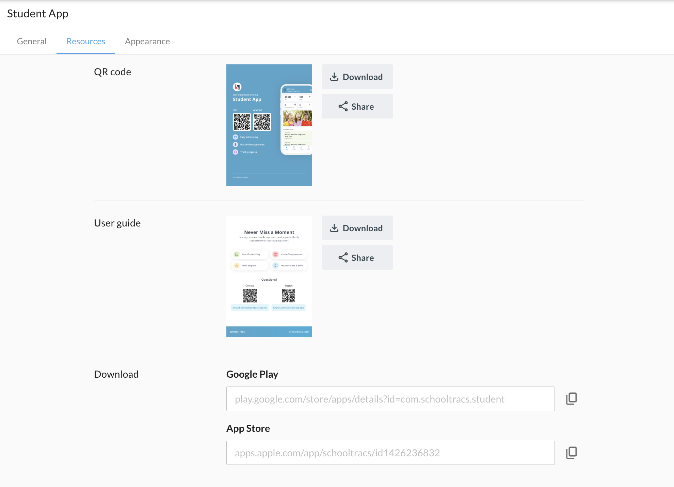The width and height of the screenshot is (674, 487).
Task: Select the Resources tab
Action: click(x=86, y=41)
